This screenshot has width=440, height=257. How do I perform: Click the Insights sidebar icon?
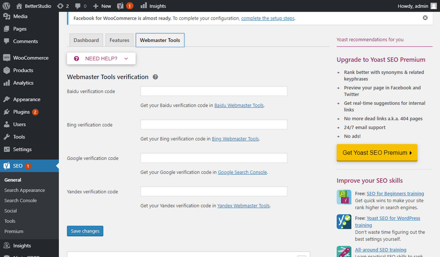click(x=7, y=245)
